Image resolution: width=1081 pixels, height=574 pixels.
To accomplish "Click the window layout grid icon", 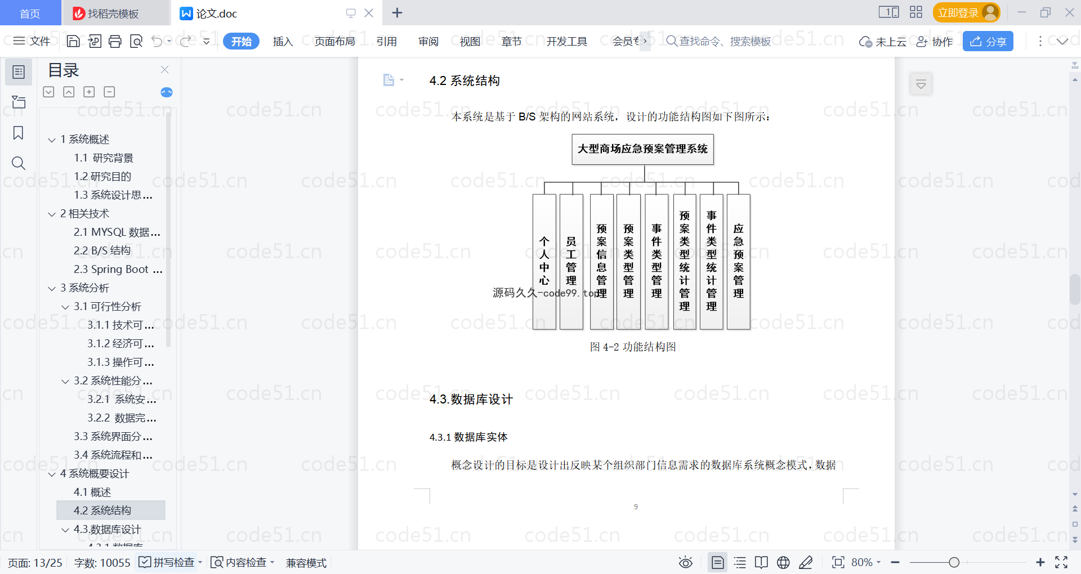I will tap(916, 12).
